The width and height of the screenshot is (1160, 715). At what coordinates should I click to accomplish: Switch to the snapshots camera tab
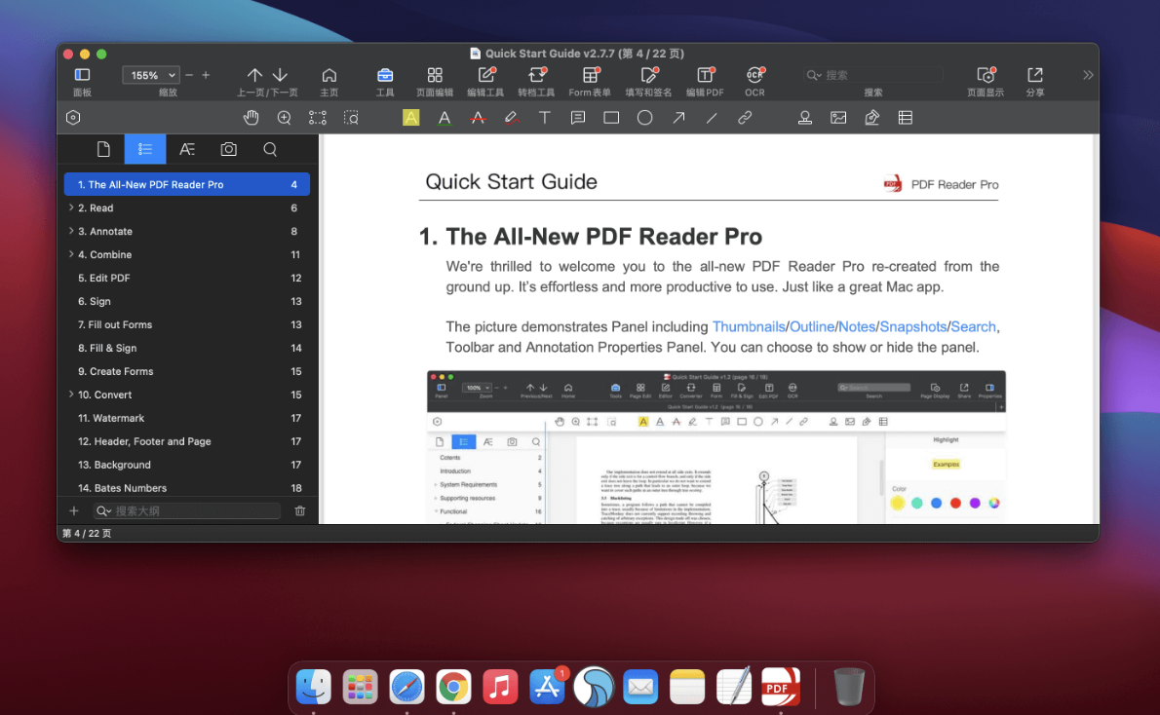[228, 149]
